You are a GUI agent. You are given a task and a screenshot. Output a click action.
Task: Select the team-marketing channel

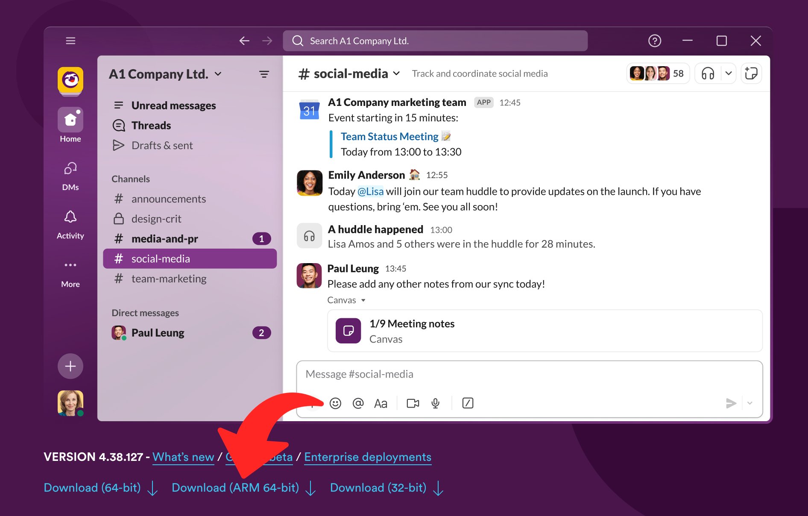tap(190, 279)
